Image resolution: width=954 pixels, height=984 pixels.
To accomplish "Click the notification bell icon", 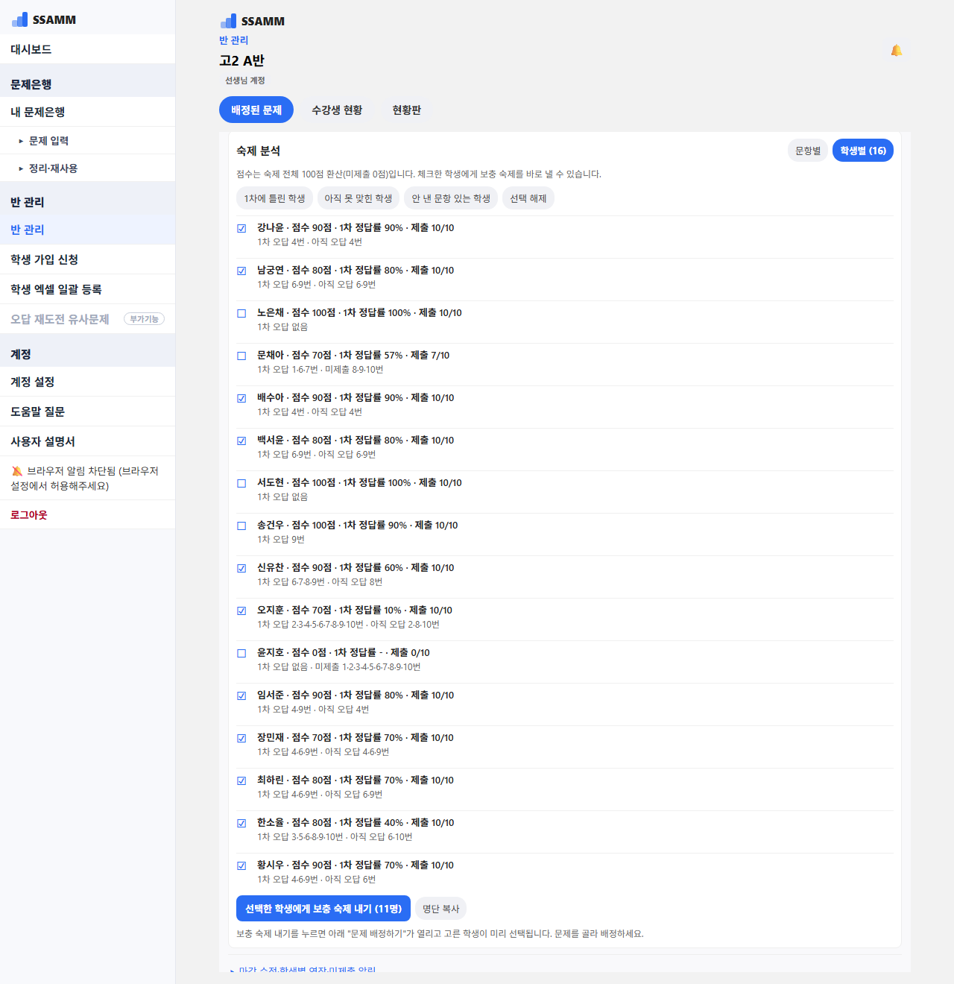I will tap(896, 51).
